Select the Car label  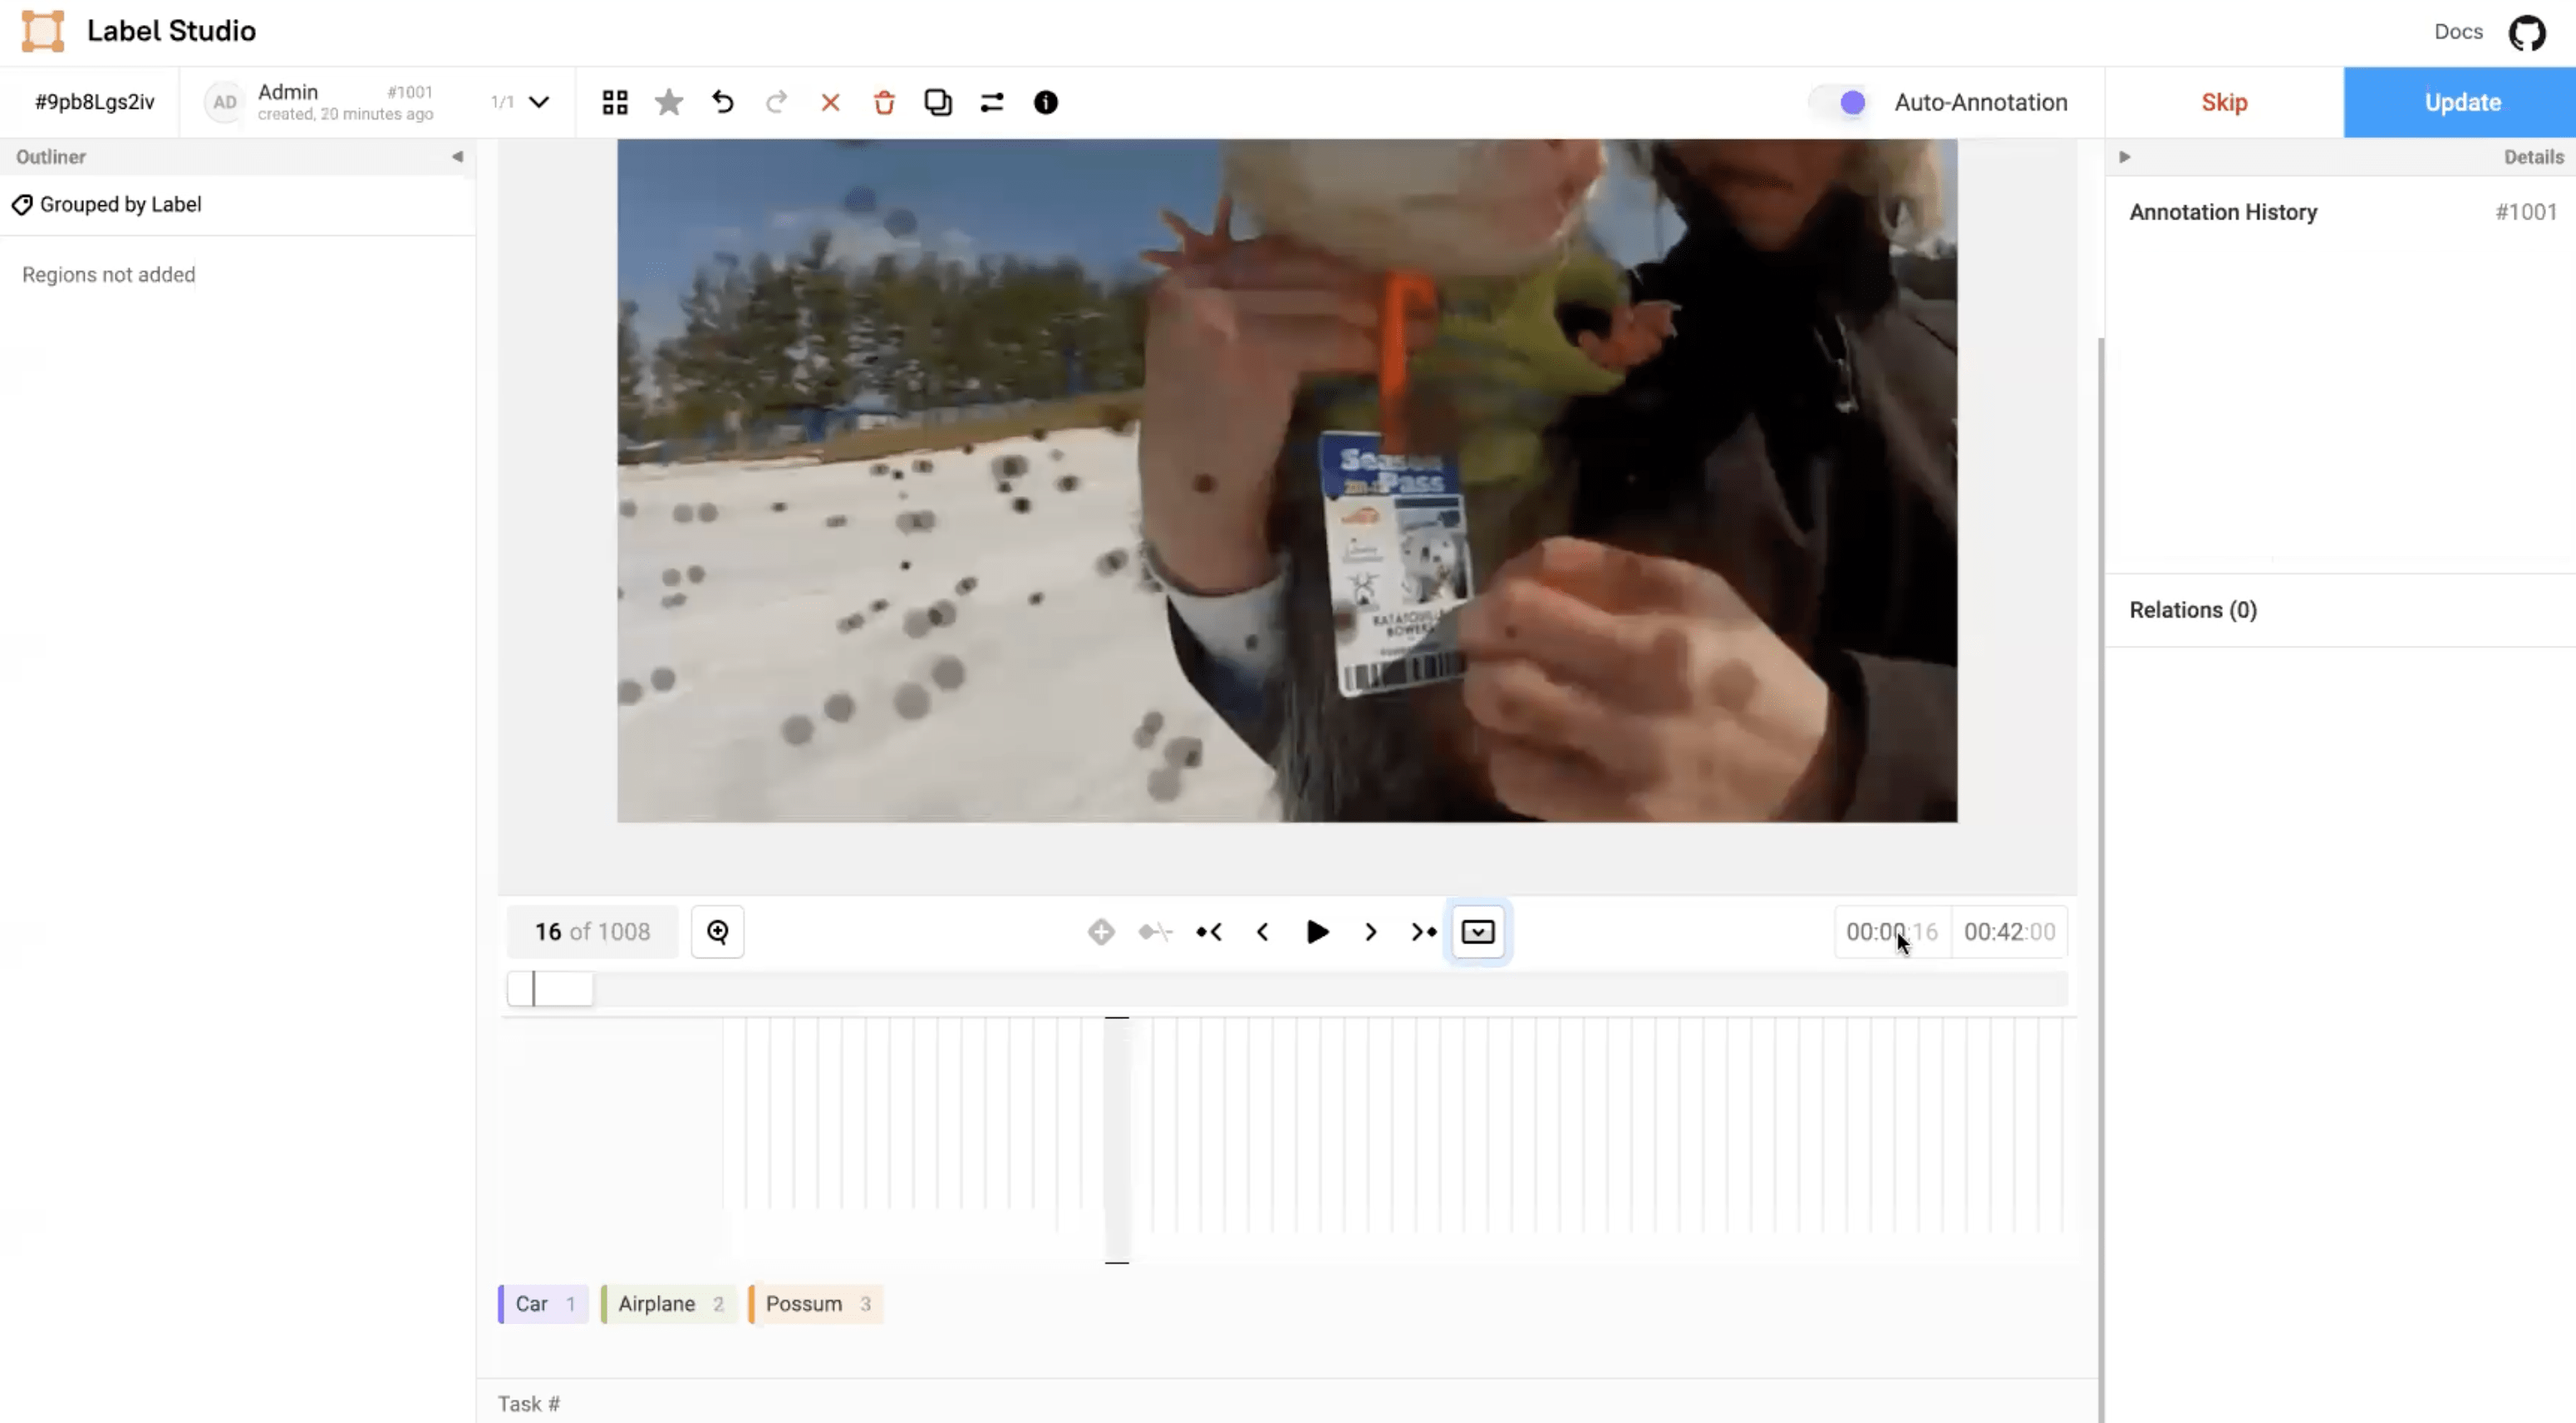point(543,1303)
